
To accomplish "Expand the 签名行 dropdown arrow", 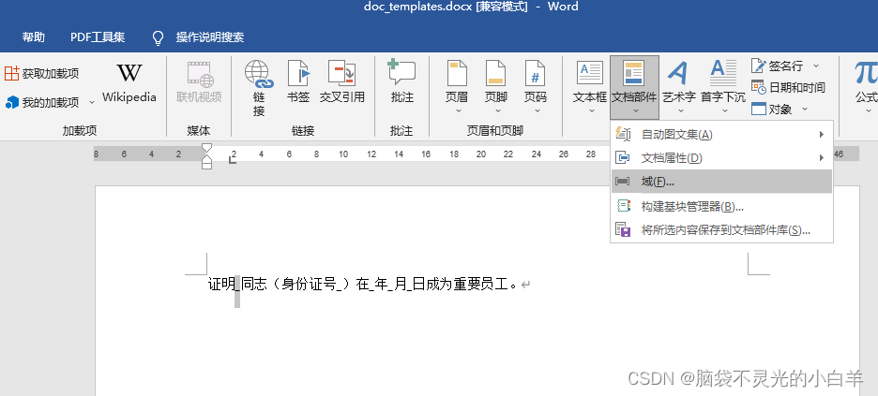I will click(x=815, y=66).
